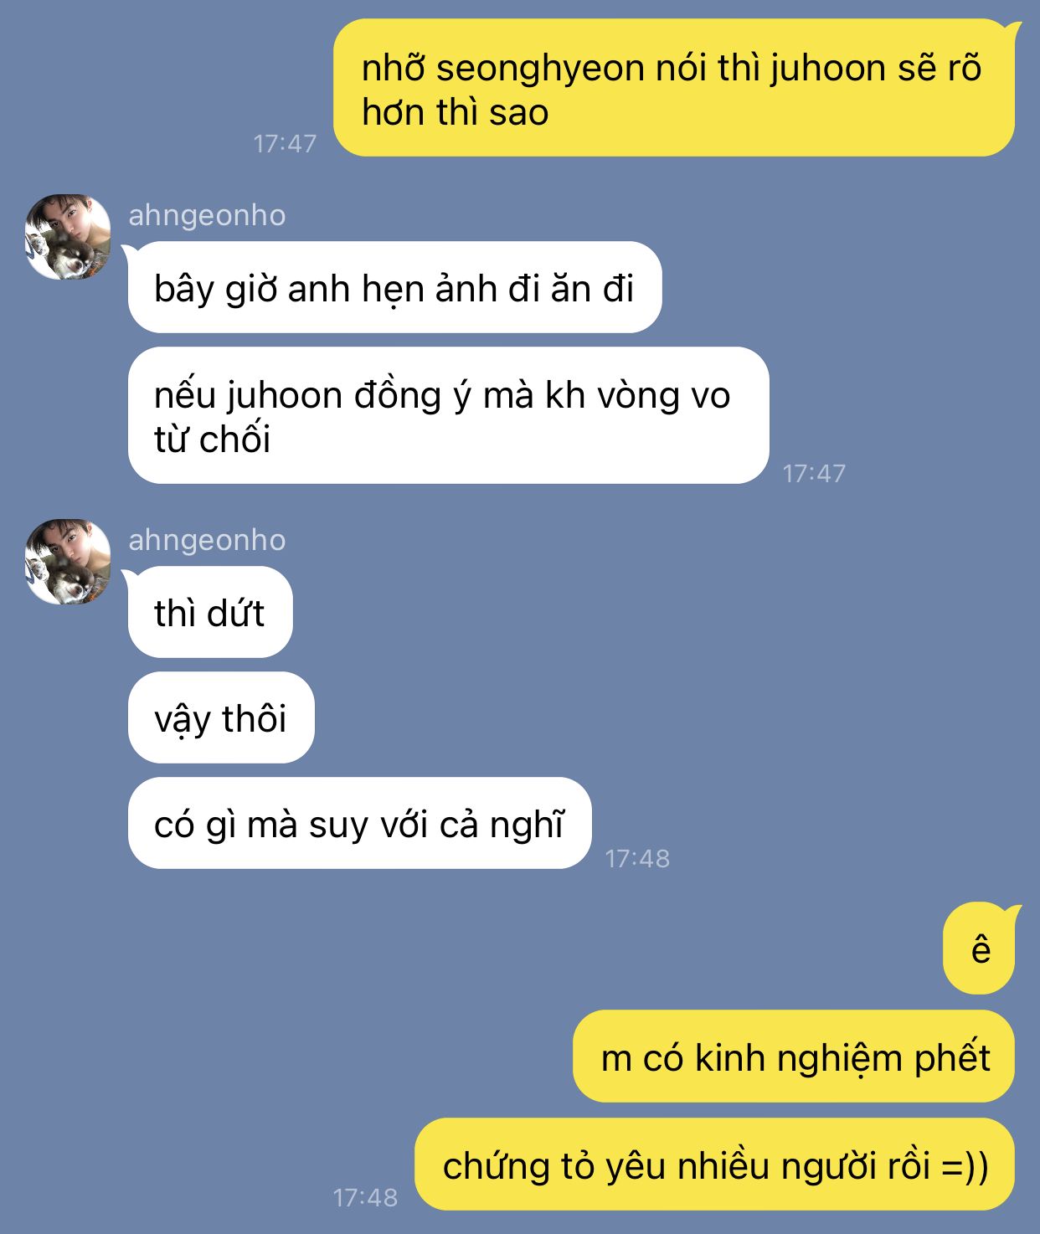Tap the 17:47 timestamp beside the yellow message
Image resolution: width=1040 pixels, height=1234 pixels.
(285, 144)
